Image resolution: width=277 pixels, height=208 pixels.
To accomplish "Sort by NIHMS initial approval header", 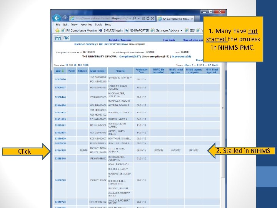I will coord(175,71).
